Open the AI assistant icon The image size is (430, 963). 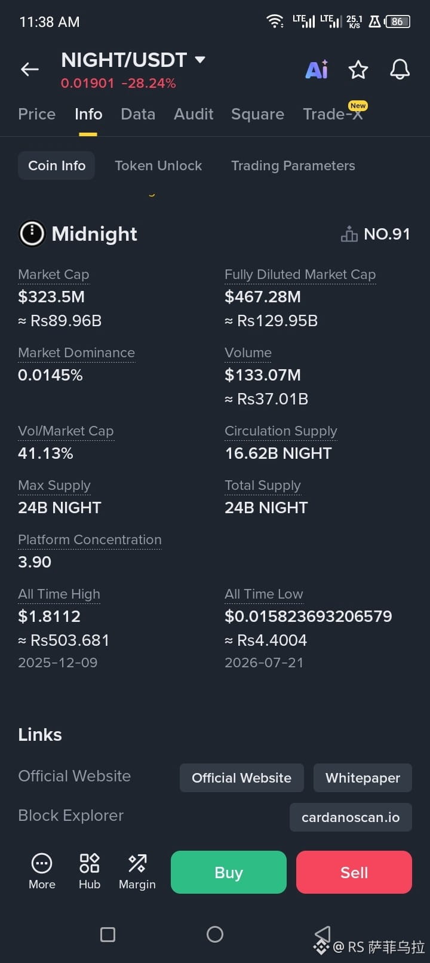(x=317, y=69)
